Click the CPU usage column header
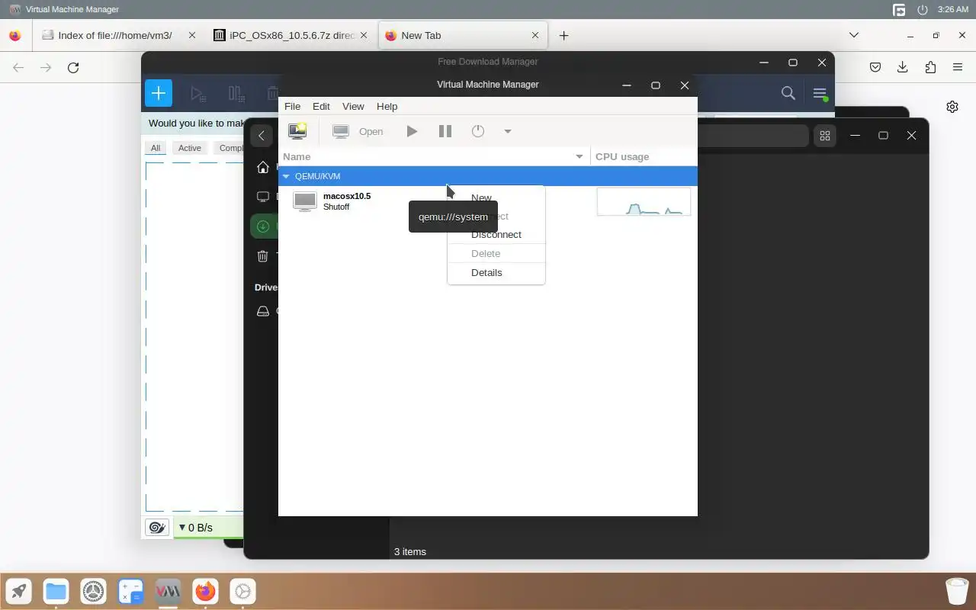Image resolution: width=976 pixels, height=610 pixels. (x=644, y=156)
